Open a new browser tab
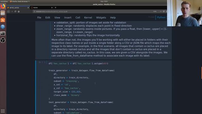This screenshot has height=114, width=202. coord(56,8)
